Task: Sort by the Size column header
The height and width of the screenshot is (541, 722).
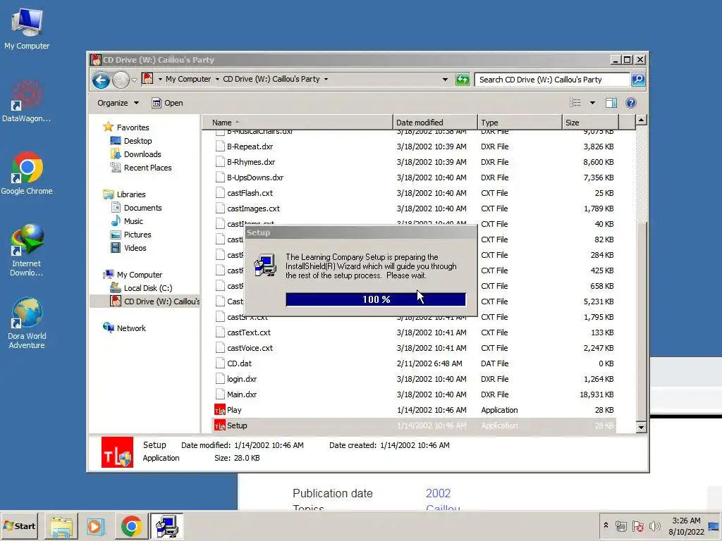Action: 590,123
